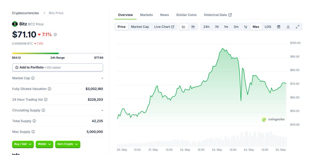The width and height of the screenshot is (312, 155).
Task: Click the 23. May date label on chart axis
Action: pyautogui.click(x=217, y=150)
